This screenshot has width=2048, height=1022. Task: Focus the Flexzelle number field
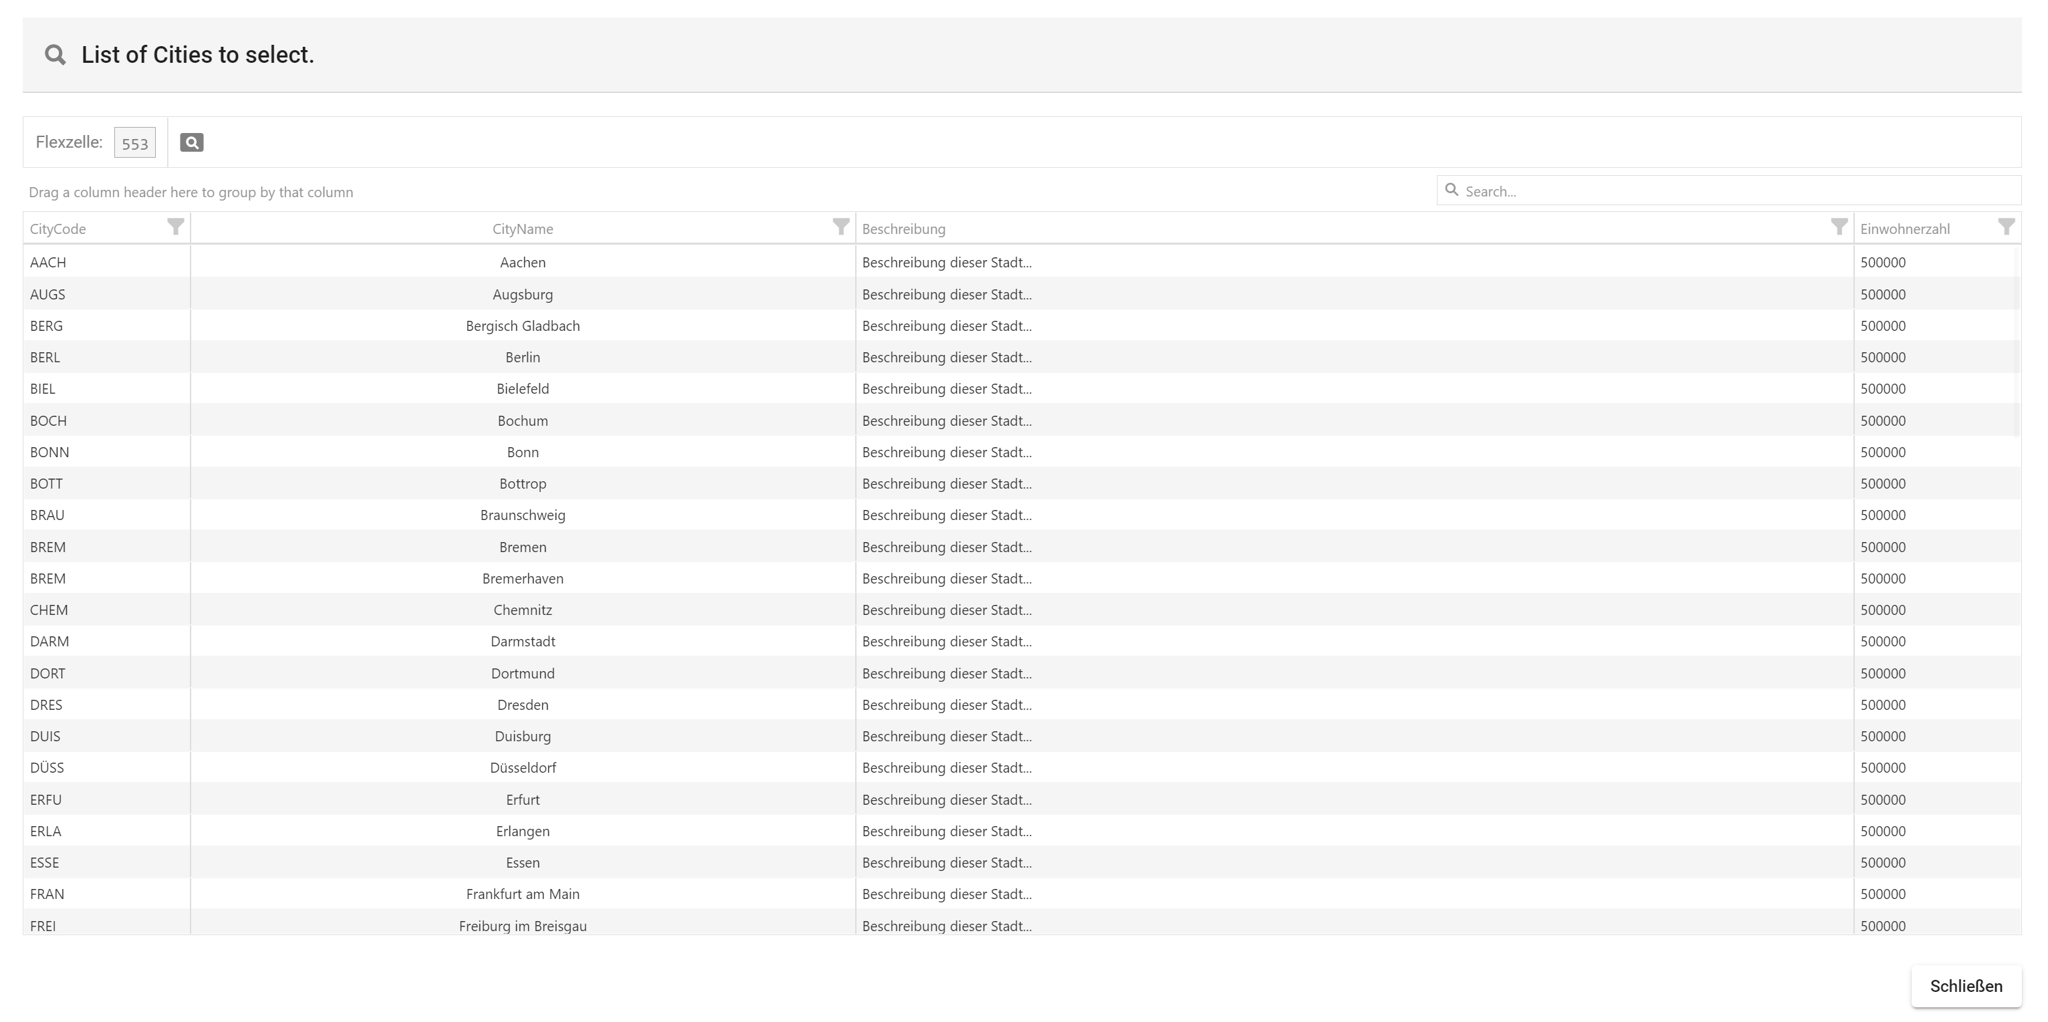[x=134, y=143]
